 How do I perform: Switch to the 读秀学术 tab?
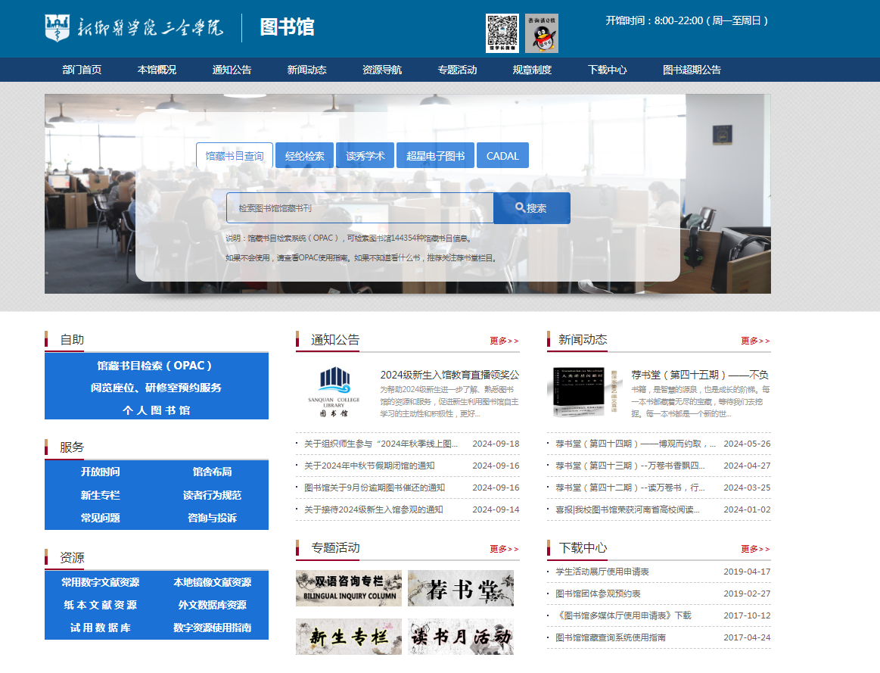click(x=365, y=156)
